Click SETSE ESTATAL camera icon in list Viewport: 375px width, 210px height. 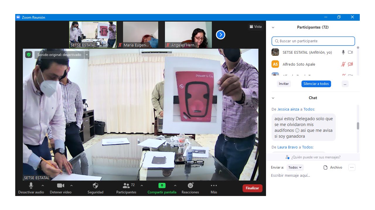click(350, 52)
